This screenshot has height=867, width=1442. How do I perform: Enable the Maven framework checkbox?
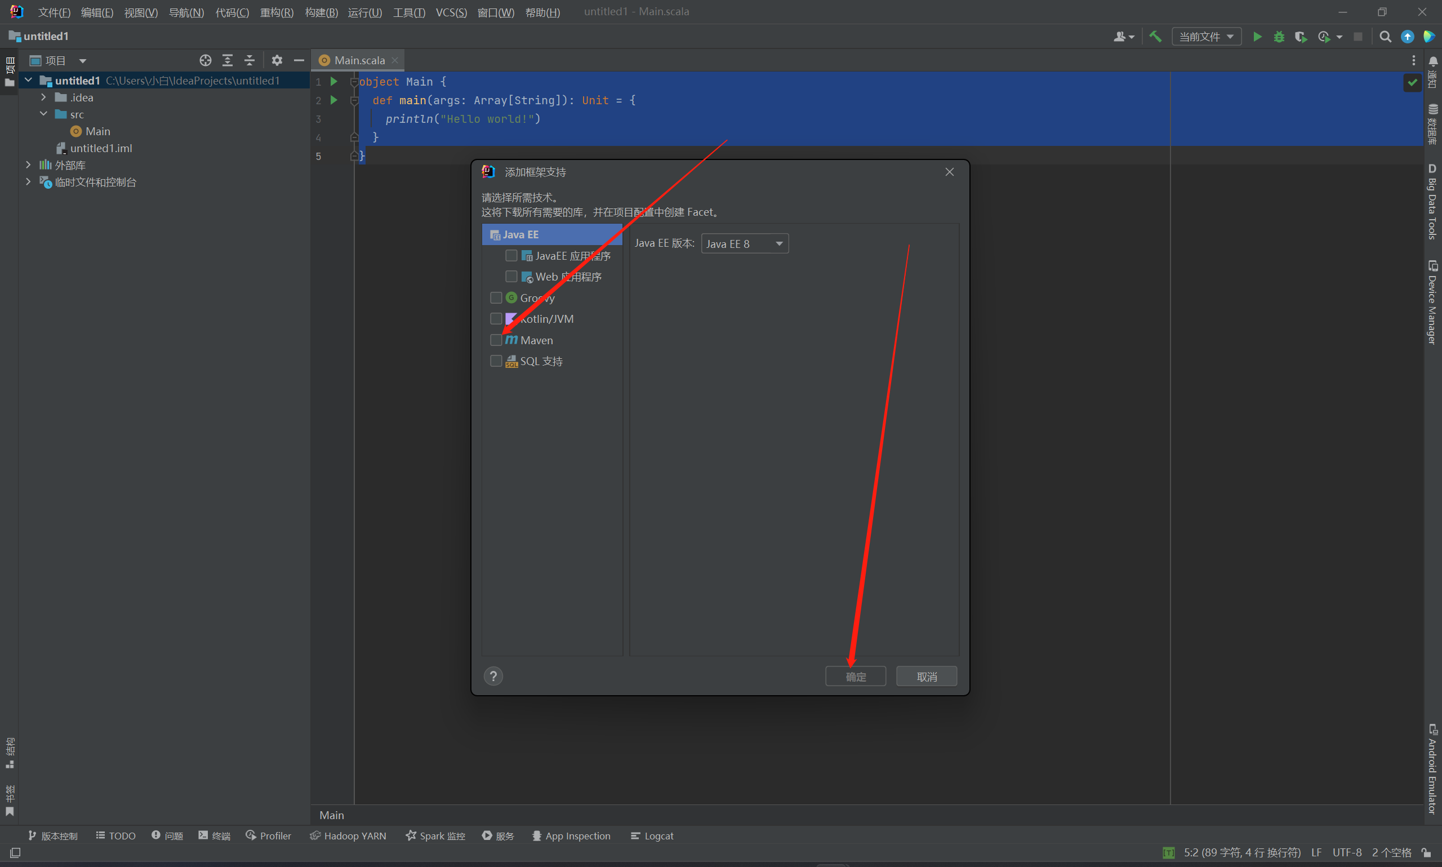pos(496,340)
